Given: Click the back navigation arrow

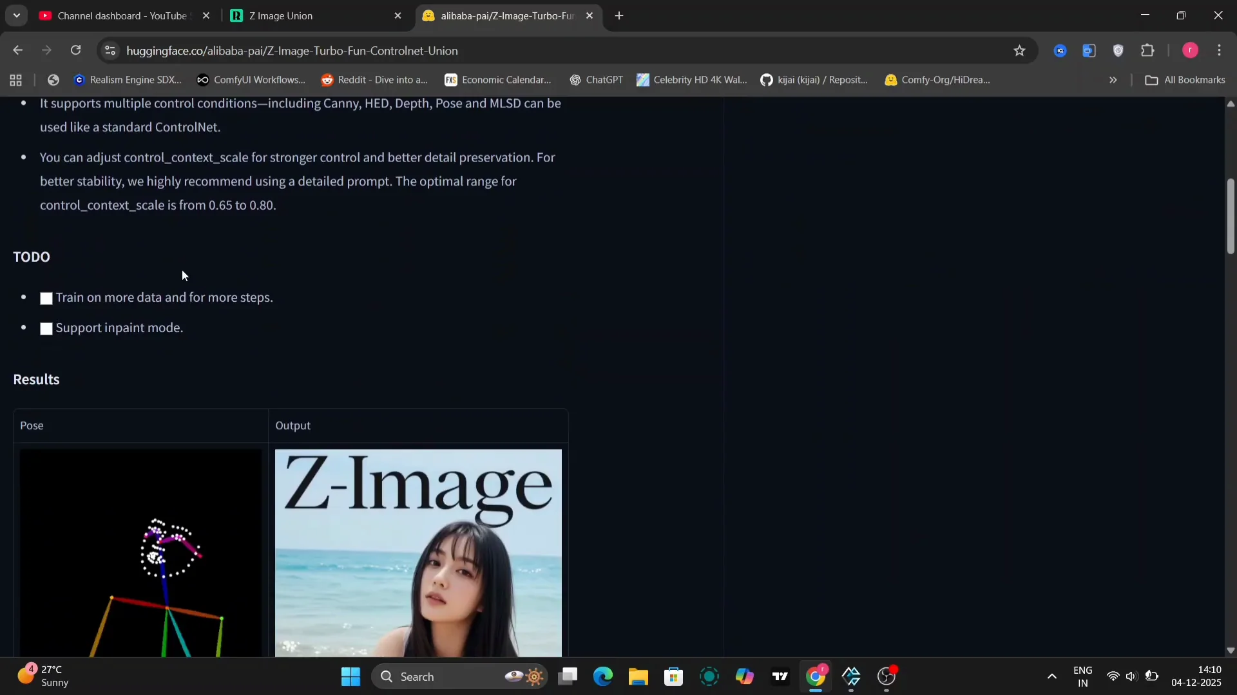Looking at the screenshot, I should 17,50.
